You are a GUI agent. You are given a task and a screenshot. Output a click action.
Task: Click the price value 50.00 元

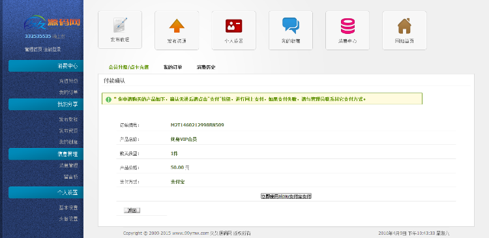(180, 168)
